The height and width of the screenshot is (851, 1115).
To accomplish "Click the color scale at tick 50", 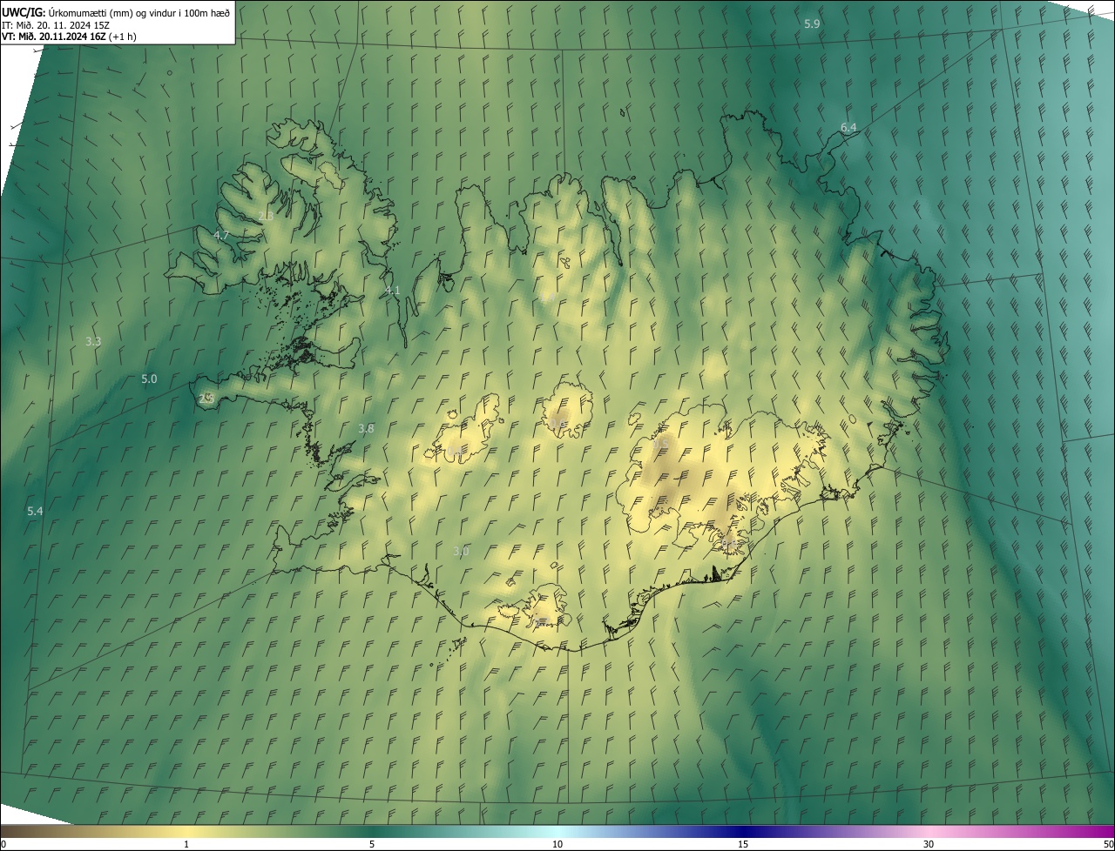I will 1108,844.
